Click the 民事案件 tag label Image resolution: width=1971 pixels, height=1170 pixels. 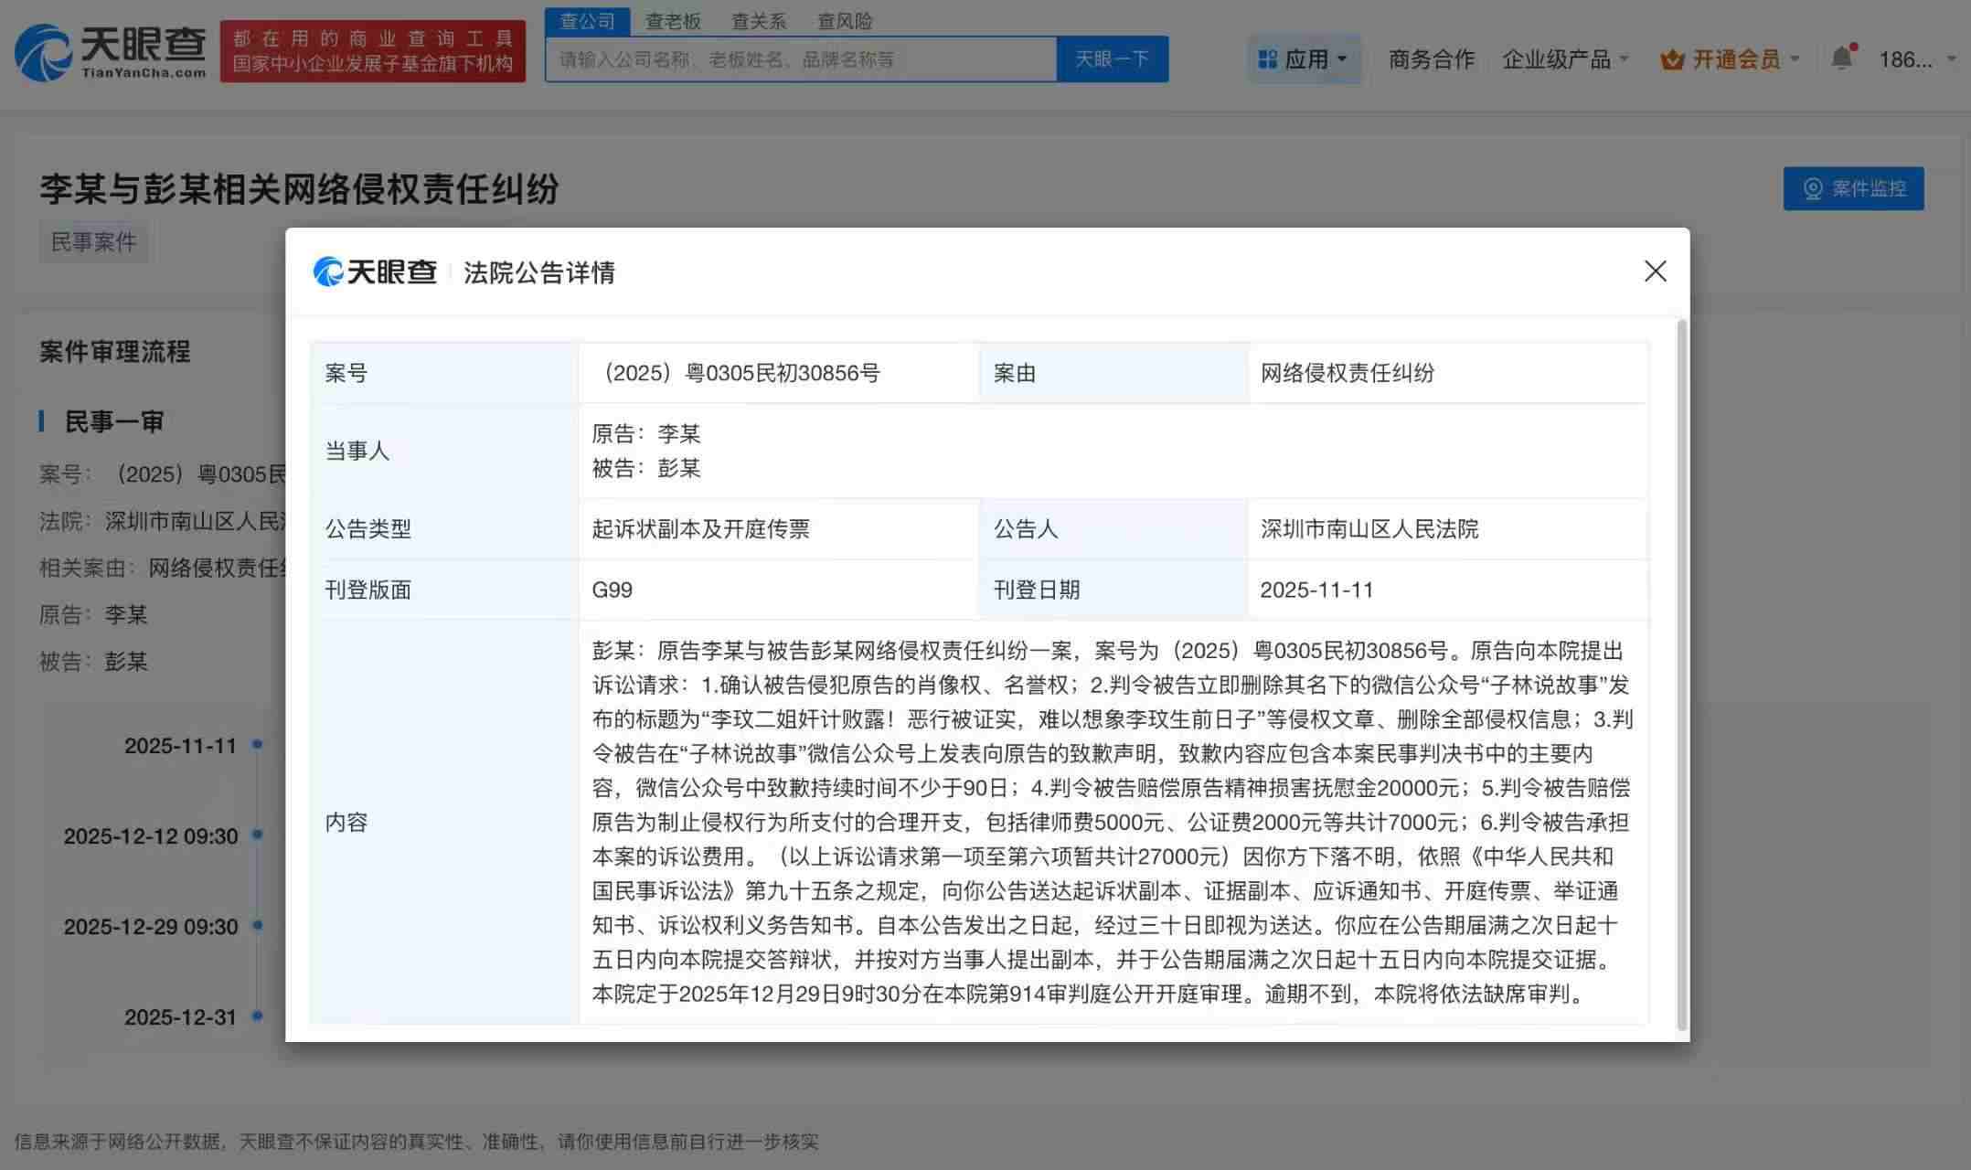point(94,241)
